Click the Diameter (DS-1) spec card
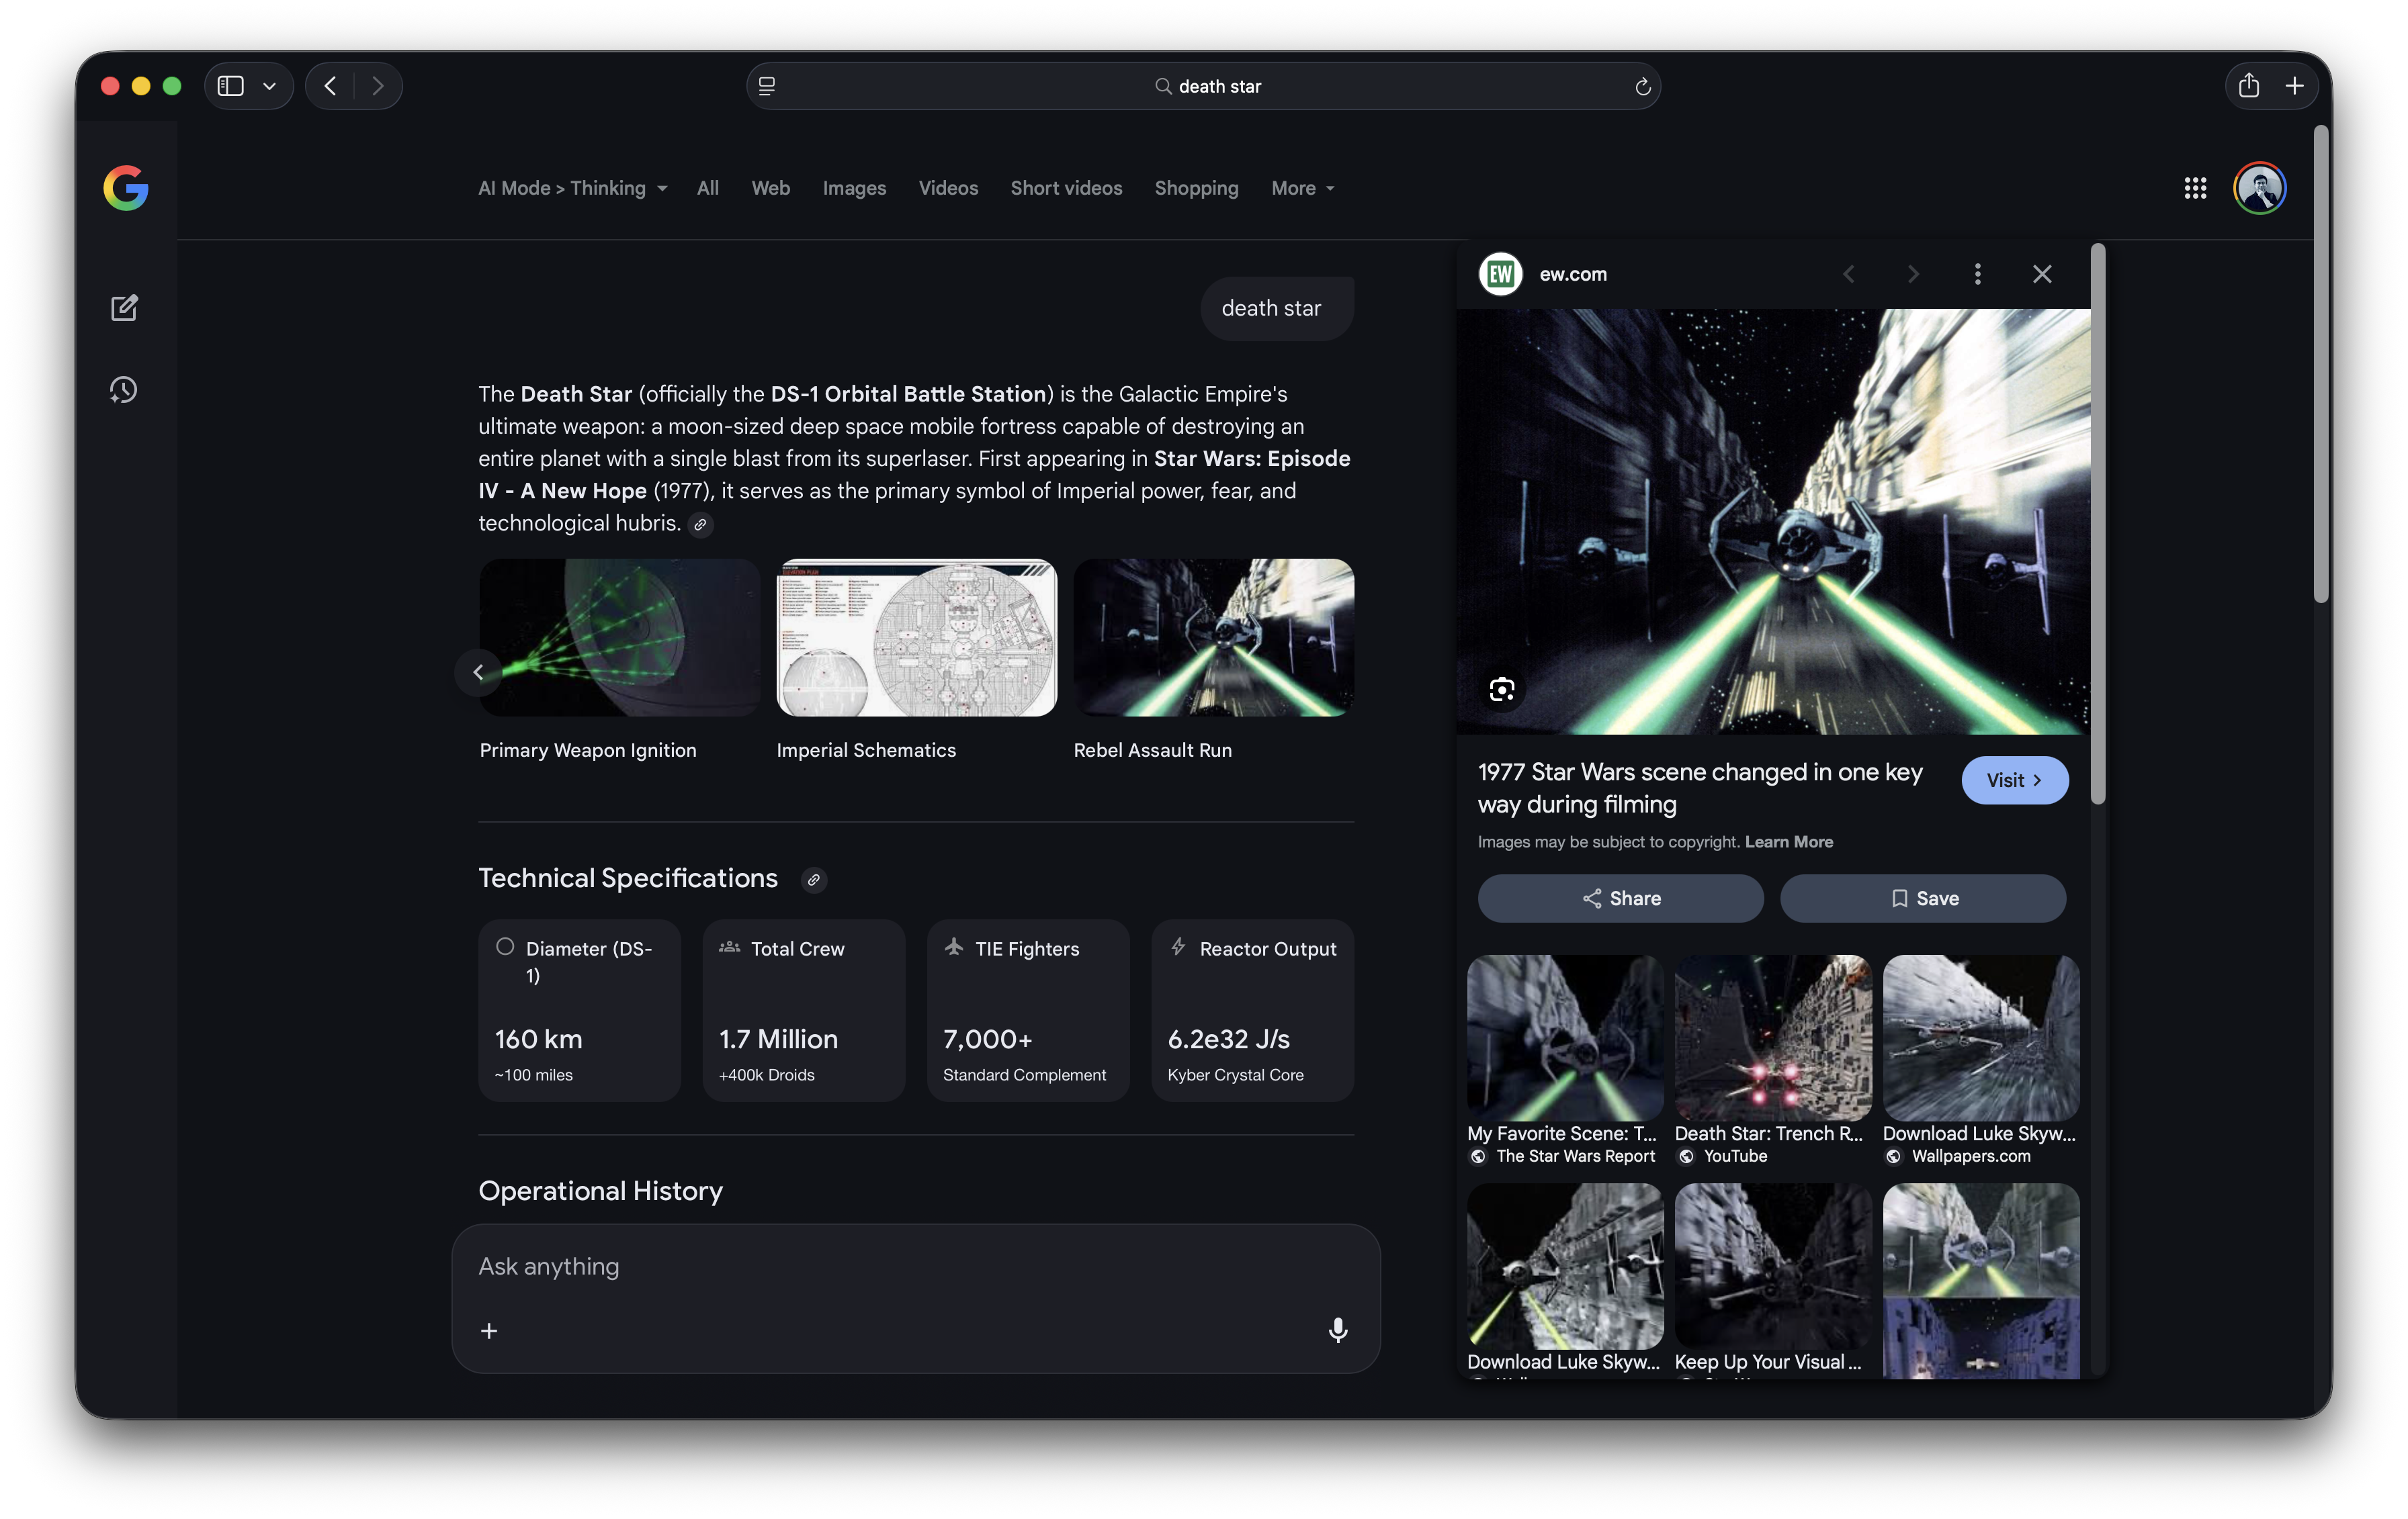The width and height of the screenshot is (2408, 1519). (579, 1011)
